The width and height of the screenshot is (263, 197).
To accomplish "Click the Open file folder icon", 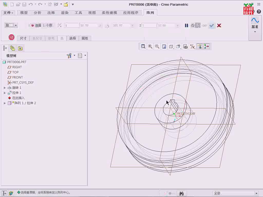I will [18, 4].
